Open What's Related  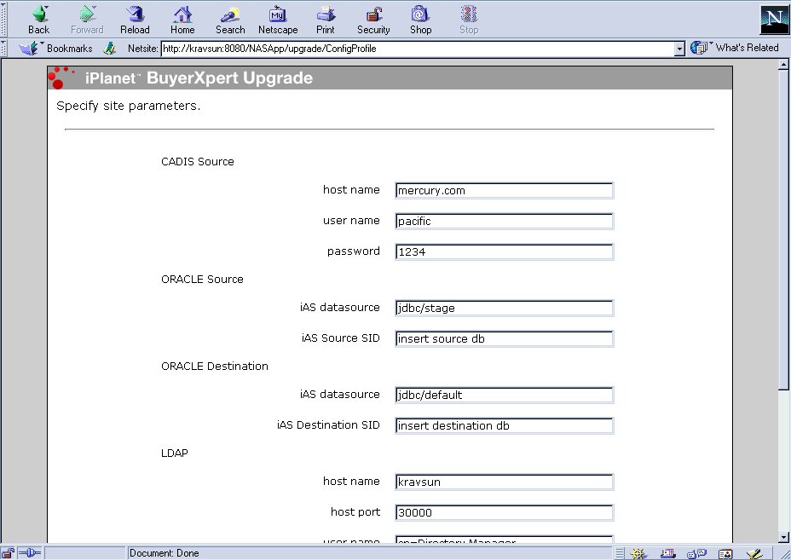(x=735, y=48)
